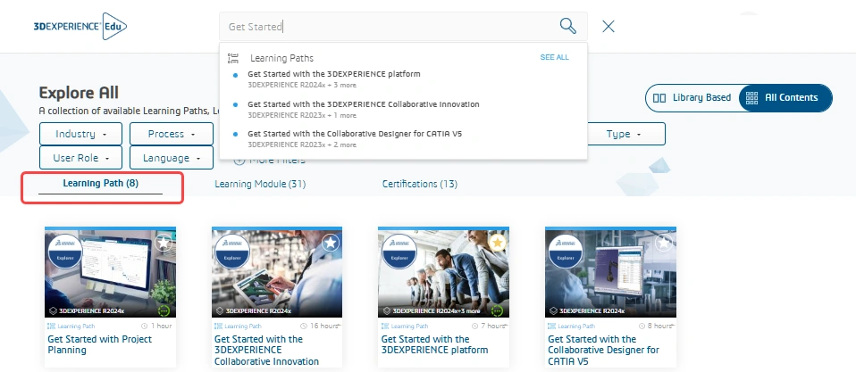Click SEE ALL in Learning Paths suggestions
This screenshot has height=372, width=856.
point(554,57)
